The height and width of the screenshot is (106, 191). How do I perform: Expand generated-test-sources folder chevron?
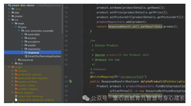pyautogui.click(x=12, y=78)
